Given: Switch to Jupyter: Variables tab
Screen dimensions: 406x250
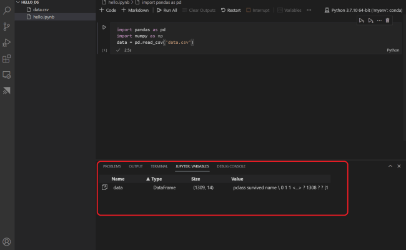Looking at the screenshot, I should [192, 166].
